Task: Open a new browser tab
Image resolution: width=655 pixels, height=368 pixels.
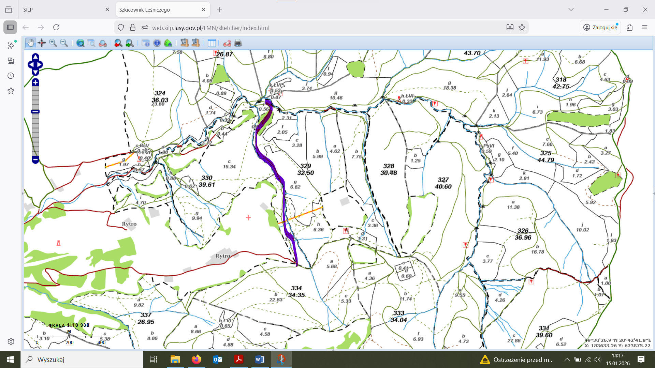Action: point(220,10)
